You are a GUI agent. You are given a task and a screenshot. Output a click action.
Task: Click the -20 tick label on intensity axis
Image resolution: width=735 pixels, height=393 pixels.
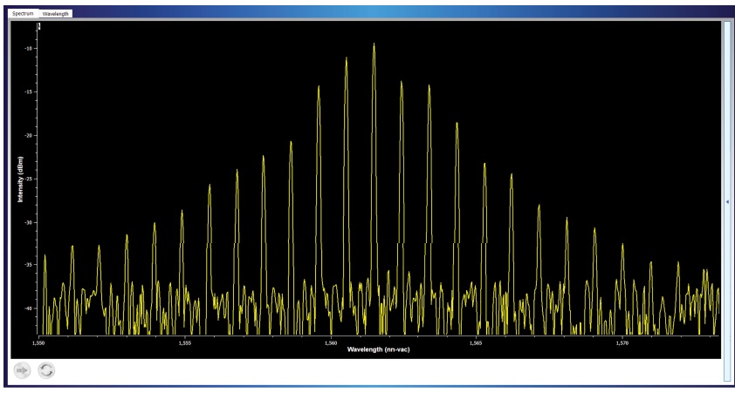(29, 135)
